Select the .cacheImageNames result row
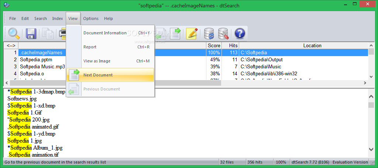 click(186, 52)
